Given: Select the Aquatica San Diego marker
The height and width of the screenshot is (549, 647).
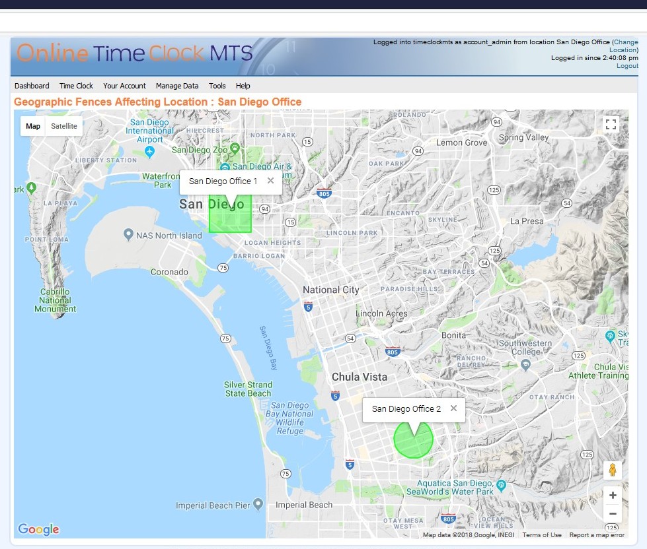Looking at the screenshot, I should (x=502, y=484).
